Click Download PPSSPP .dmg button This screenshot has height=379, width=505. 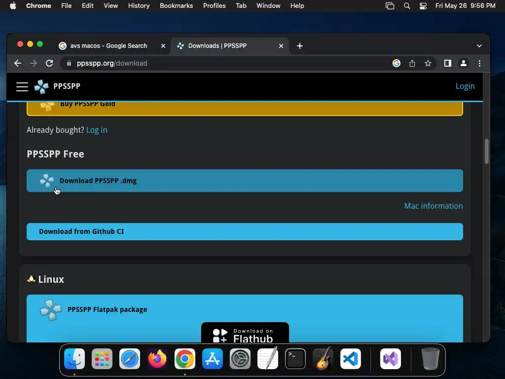[245, 181]
